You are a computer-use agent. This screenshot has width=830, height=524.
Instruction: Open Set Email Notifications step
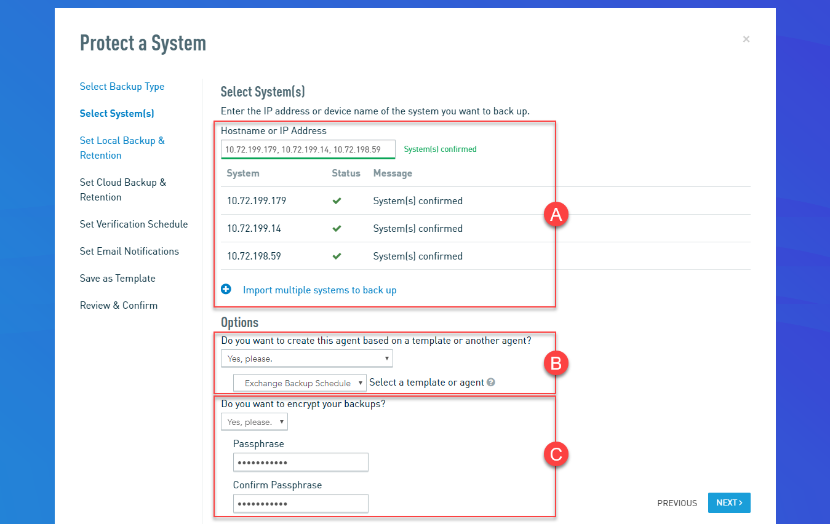point(129,252)
